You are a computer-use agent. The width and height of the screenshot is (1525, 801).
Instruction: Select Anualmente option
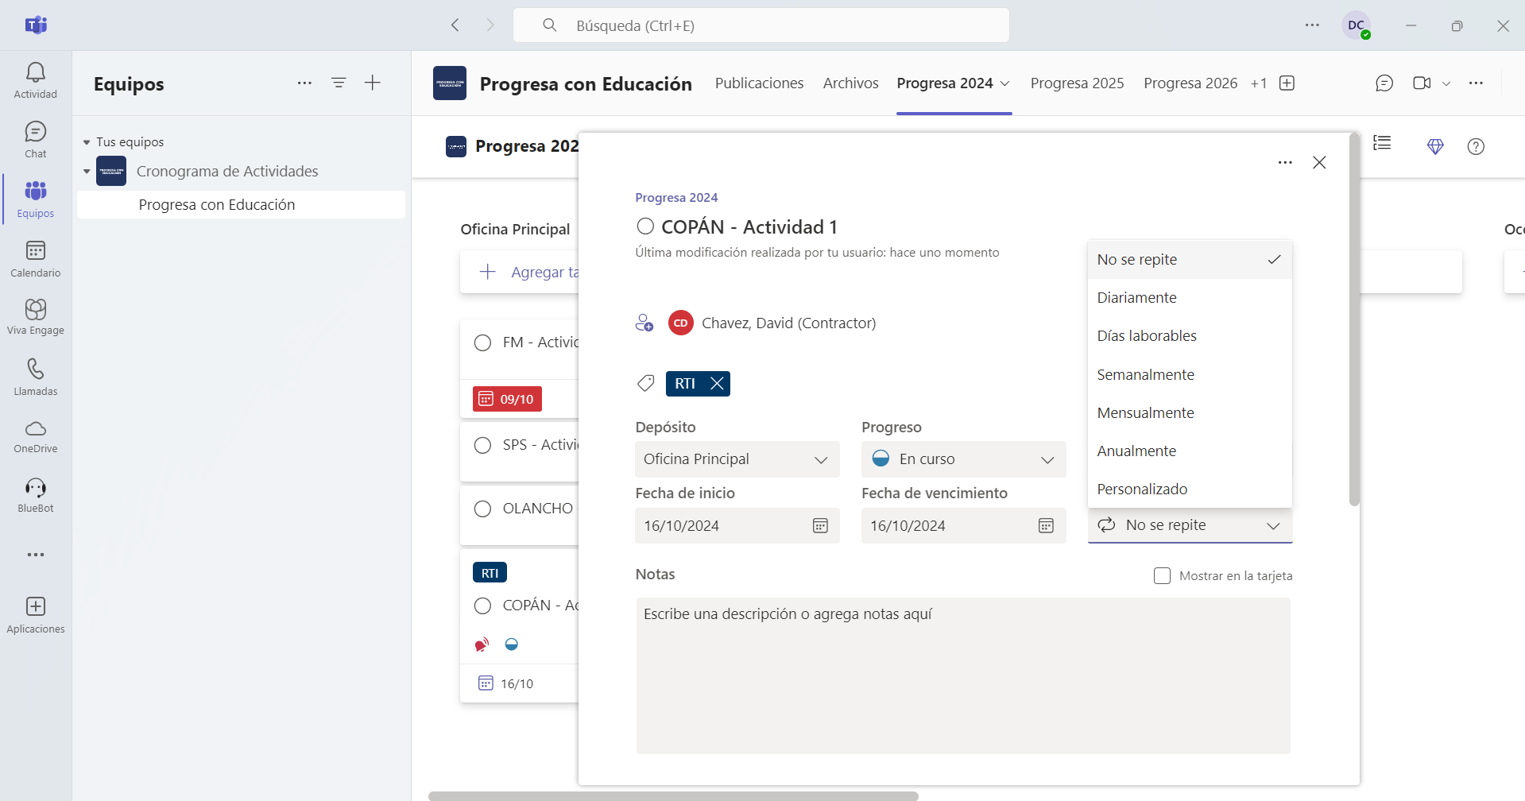[x=1190, y=451]
